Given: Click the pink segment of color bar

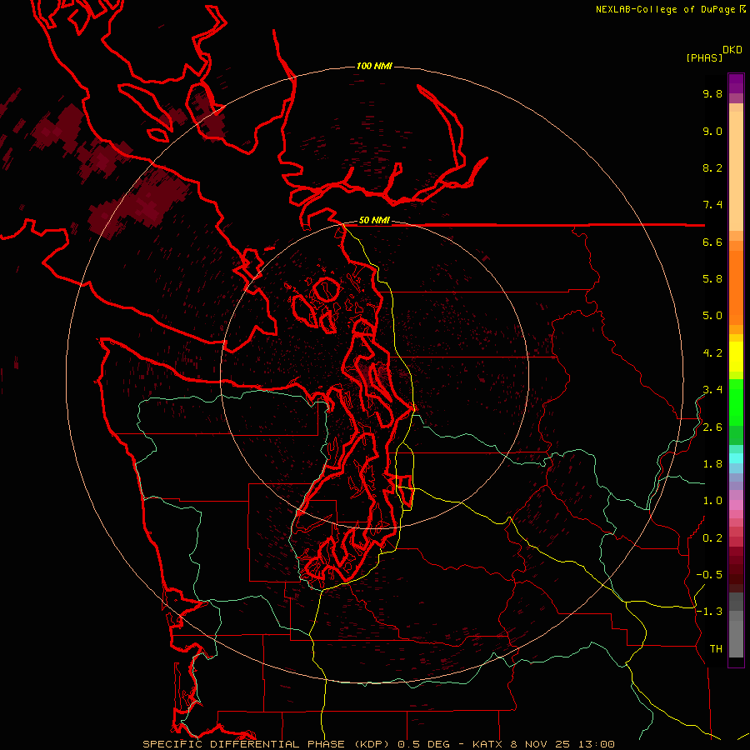Looking at the screenshot, I should pyautogui.click(x=736, y=505).
